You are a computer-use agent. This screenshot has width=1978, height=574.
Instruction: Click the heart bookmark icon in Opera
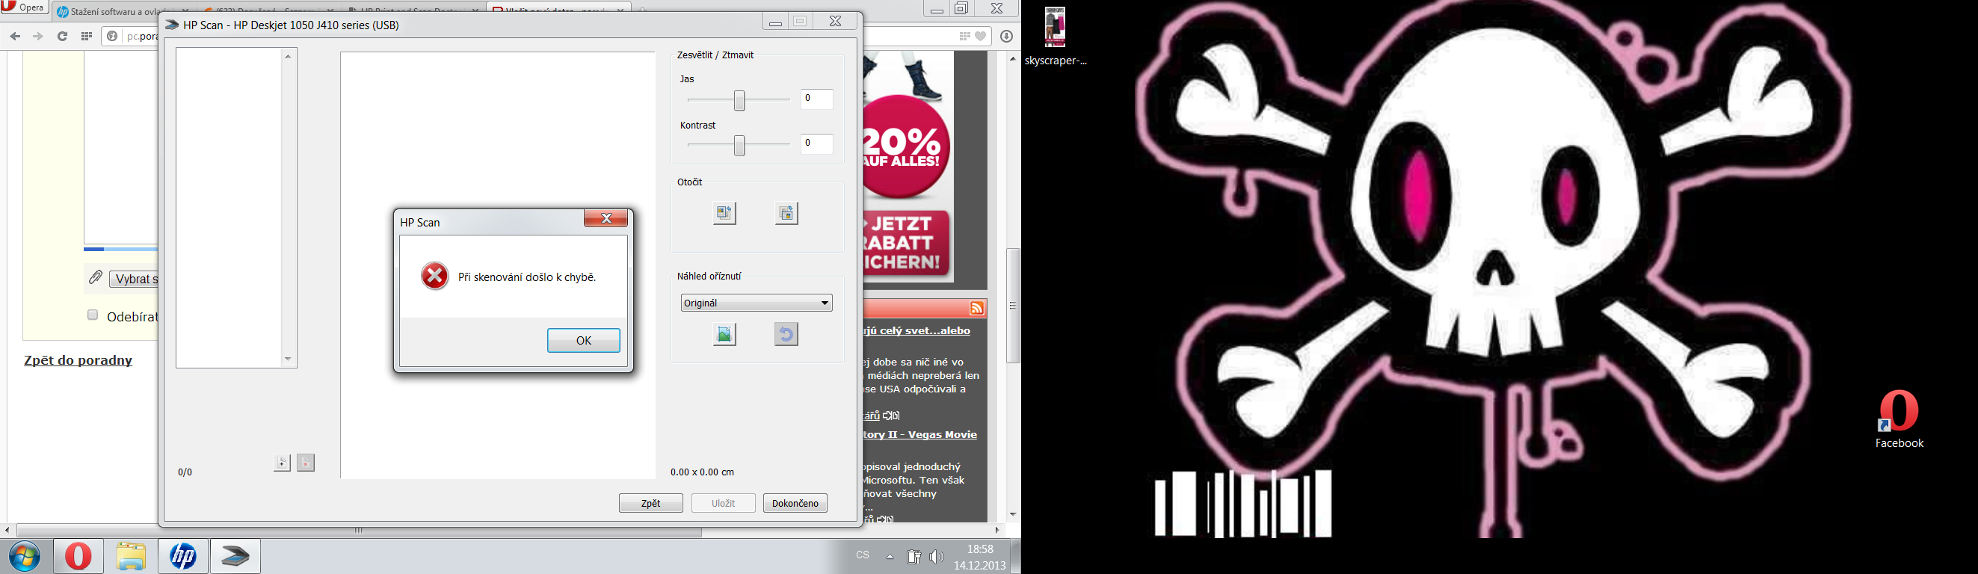click(x=981, y=36)
